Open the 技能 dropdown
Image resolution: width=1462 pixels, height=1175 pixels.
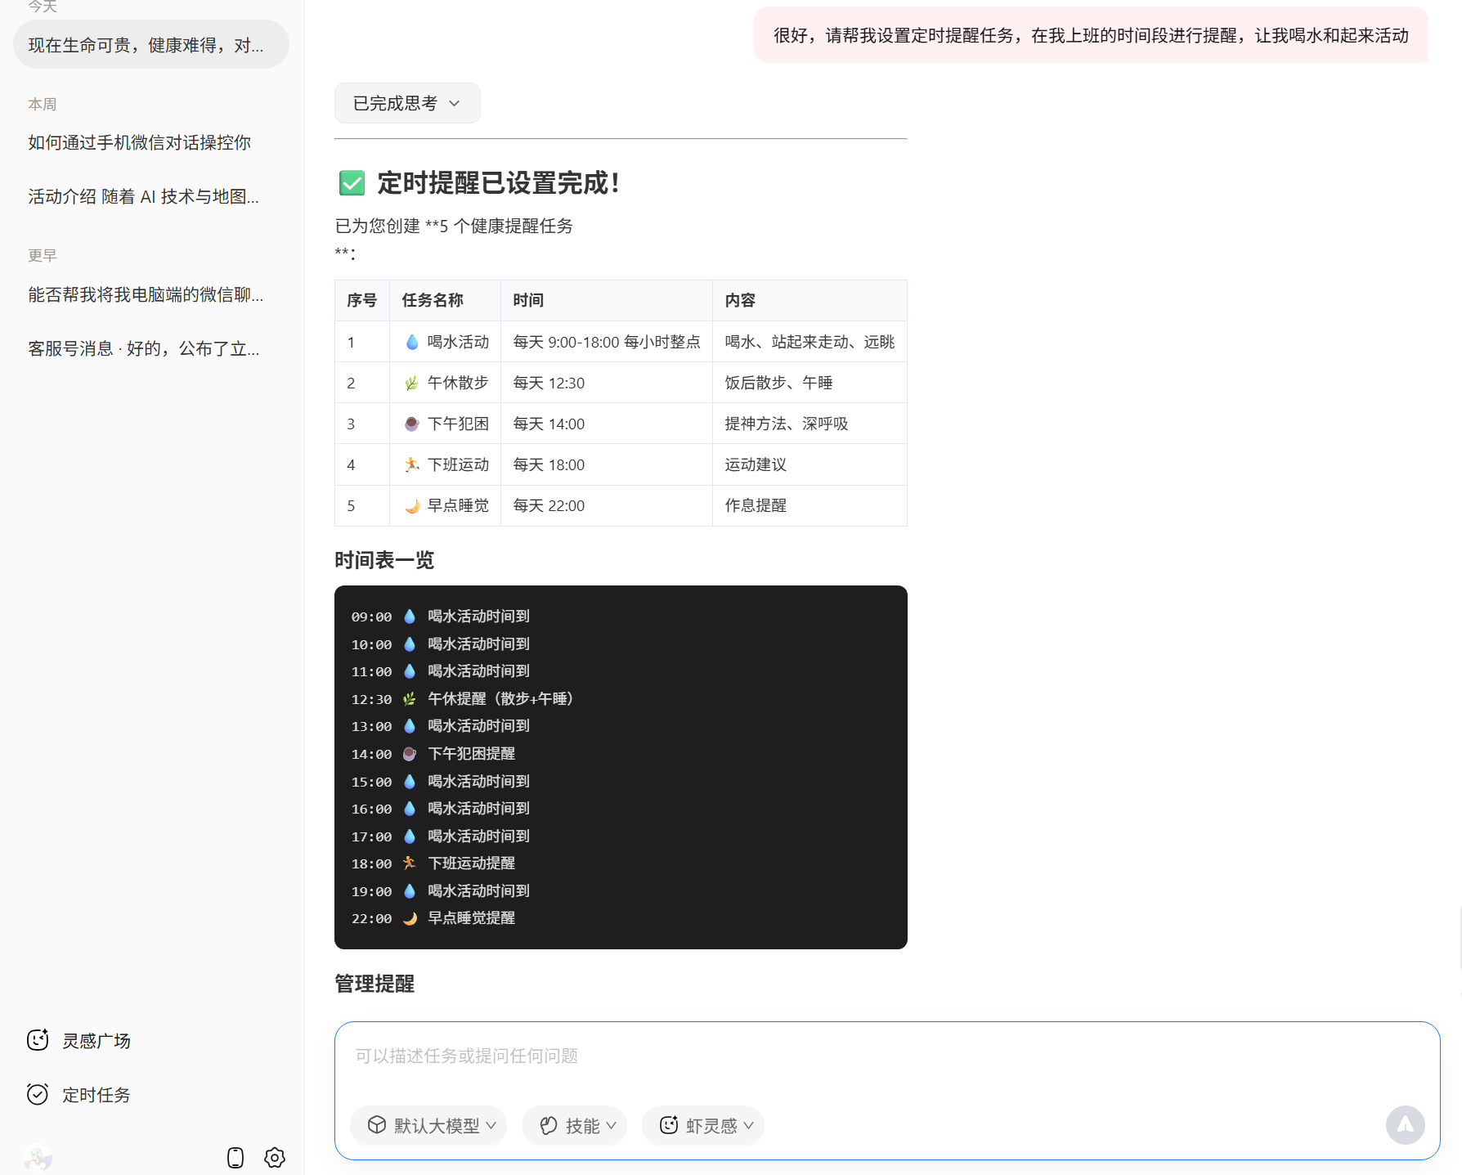610,1125
